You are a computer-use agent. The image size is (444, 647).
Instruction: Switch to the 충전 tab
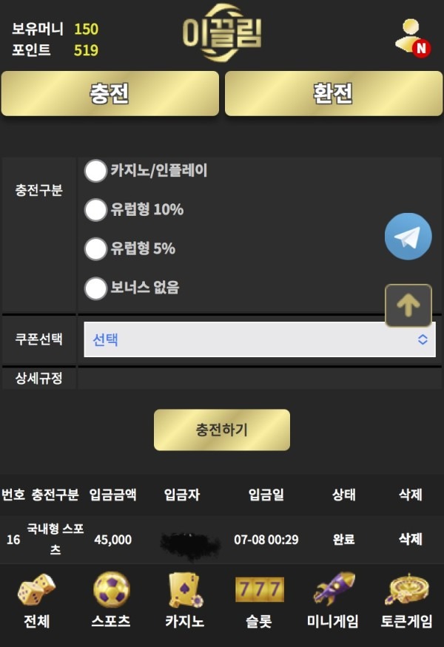pos(110,94)
